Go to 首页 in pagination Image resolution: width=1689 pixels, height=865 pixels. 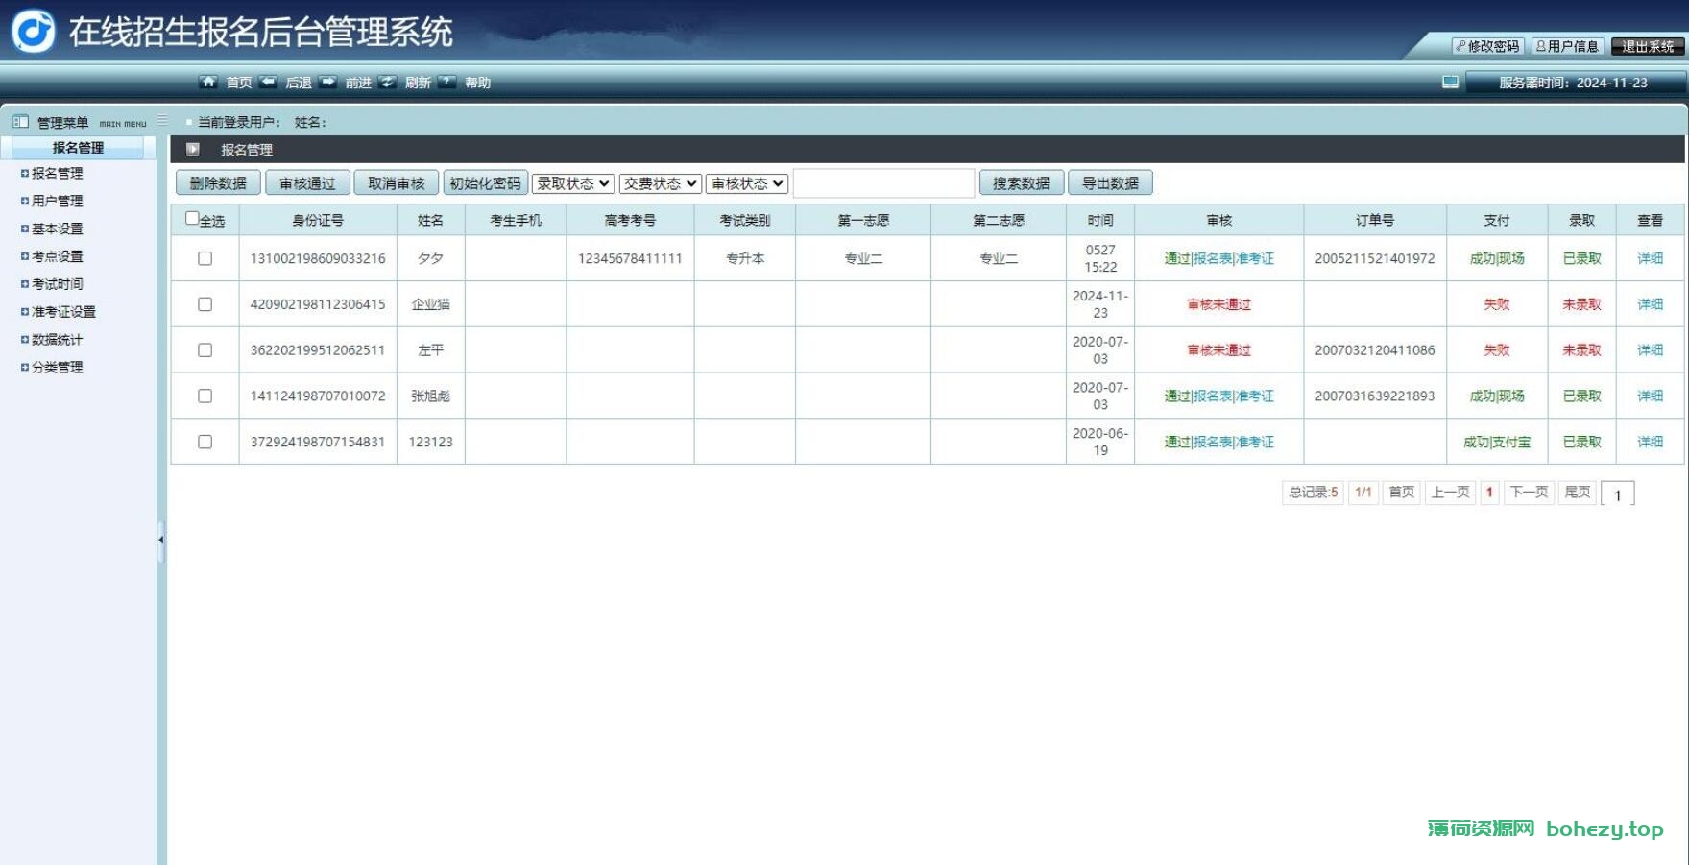[x=1402, y=492]
